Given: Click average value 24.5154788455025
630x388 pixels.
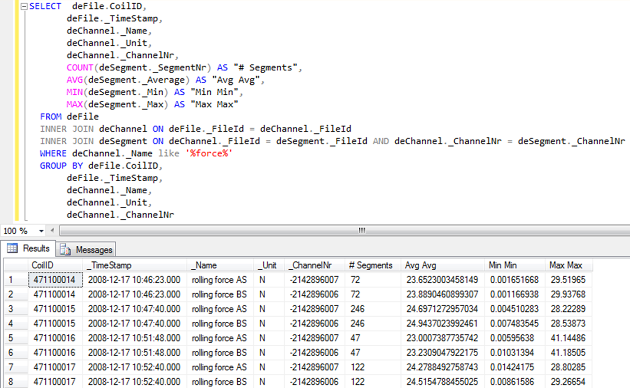Looking at the screenshot, I should 443,382.
